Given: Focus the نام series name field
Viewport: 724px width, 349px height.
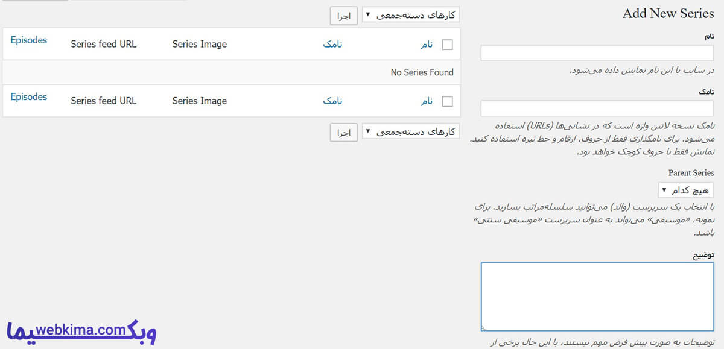Looking at the screenshot, I should [x=597, y=53].
